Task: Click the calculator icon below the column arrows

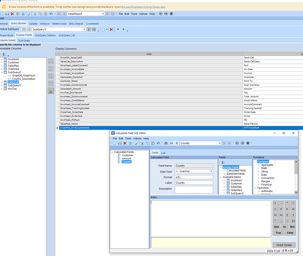Action: coord(51,91)
